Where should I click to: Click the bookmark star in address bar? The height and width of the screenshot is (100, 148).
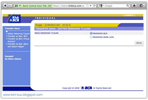point(87,6)
